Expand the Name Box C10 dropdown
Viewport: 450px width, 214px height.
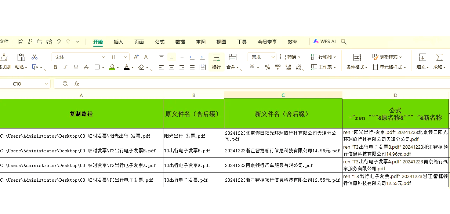pos(46,84)
